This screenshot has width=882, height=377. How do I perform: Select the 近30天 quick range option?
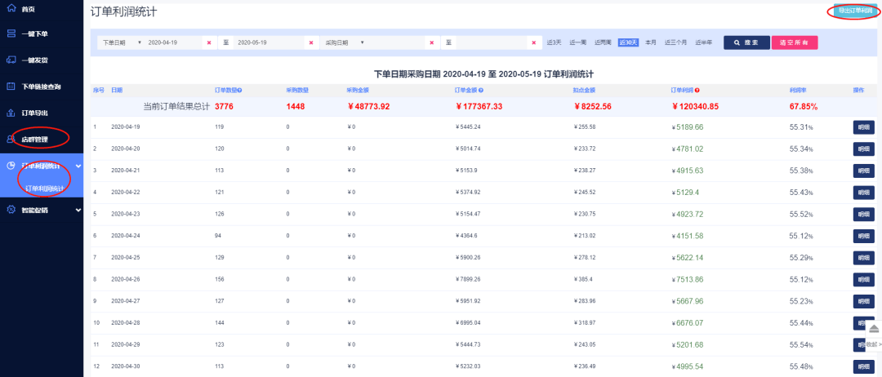tap(627, 42)
